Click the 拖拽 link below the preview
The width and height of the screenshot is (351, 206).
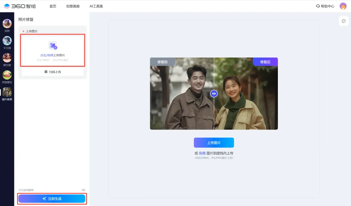tap(202, 153)
